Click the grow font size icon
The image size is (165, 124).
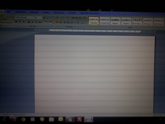coord(44,18)
